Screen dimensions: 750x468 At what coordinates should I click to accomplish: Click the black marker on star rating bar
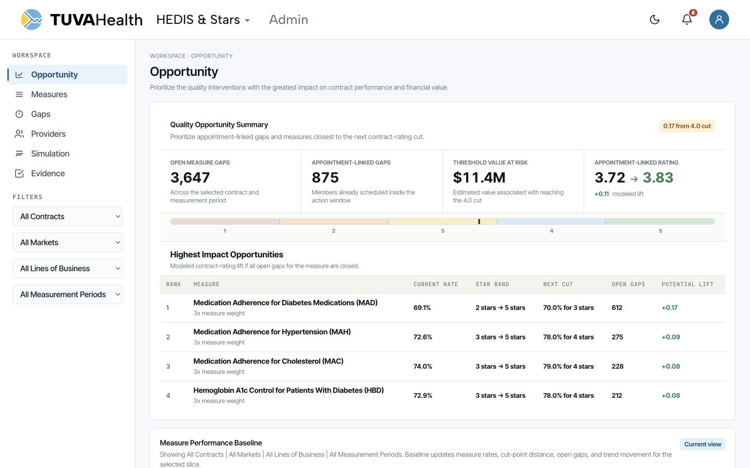[479, 222]
